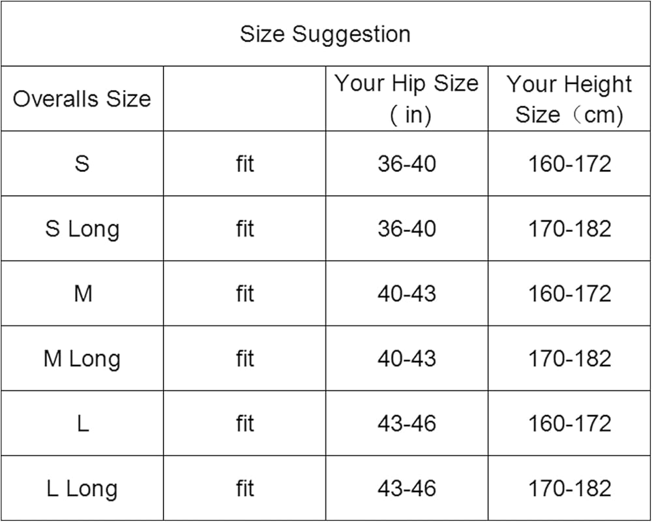The width and height of the screenshot is (652, 522).
Task: Select hip size 40-43 in M row
Action: [406, 294]
